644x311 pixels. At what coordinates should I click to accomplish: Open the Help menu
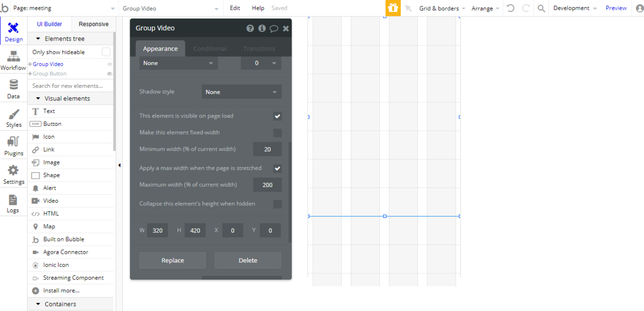[258, 9]
